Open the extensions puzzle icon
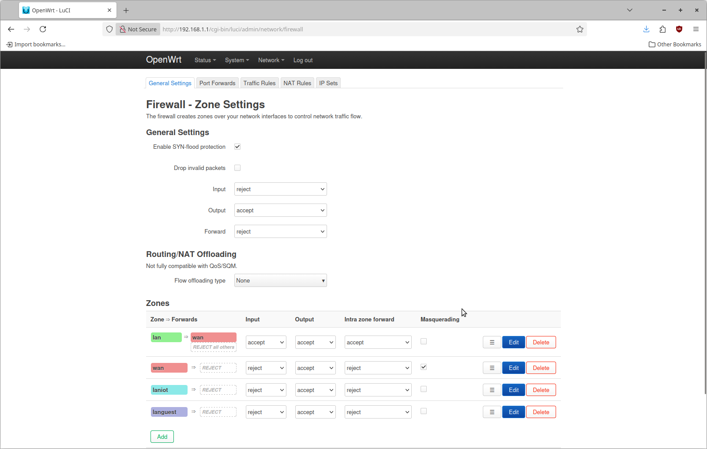The image size is (707, 449). coord(662,29)
